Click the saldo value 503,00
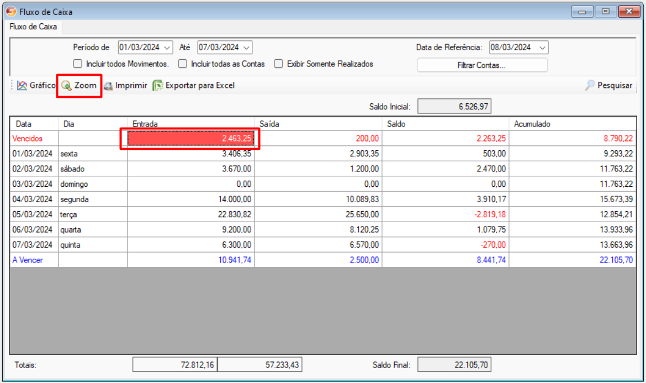The height and width of the screenshot is (383, 646). coord(494,154)
